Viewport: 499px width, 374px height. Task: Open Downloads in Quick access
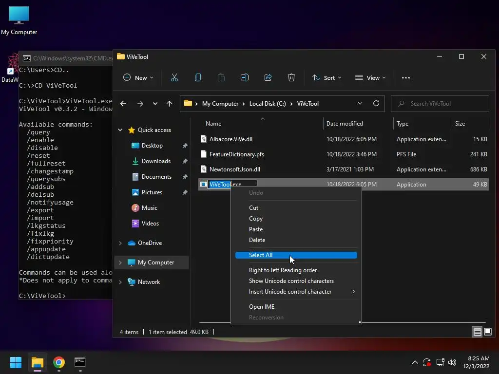coord(156,161)
